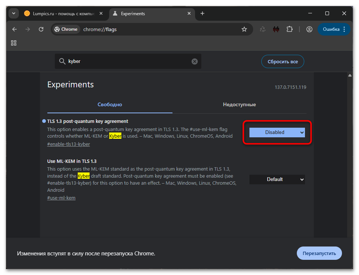The width and height of the screenshot is (359, 275).
Task: Clear the kyber search with X icon
Action: tap(195, 61)
